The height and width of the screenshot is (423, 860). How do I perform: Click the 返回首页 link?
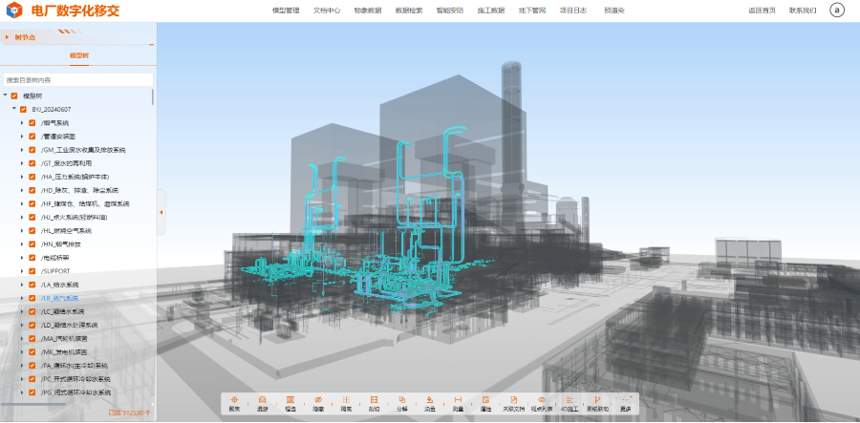pos(762,11)
